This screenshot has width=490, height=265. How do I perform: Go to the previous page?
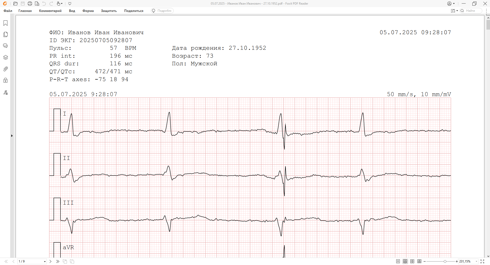[x=13, y=261]
